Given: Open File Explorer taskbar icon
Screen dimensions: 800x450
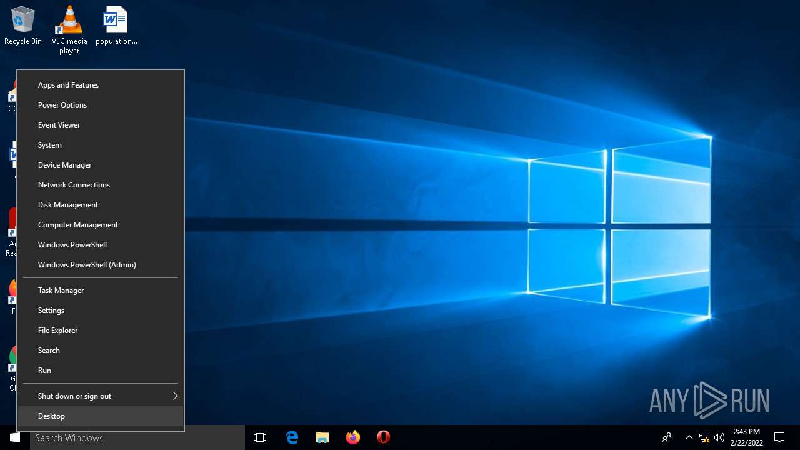Looking at the screenshot, I should tap(322, 437).
